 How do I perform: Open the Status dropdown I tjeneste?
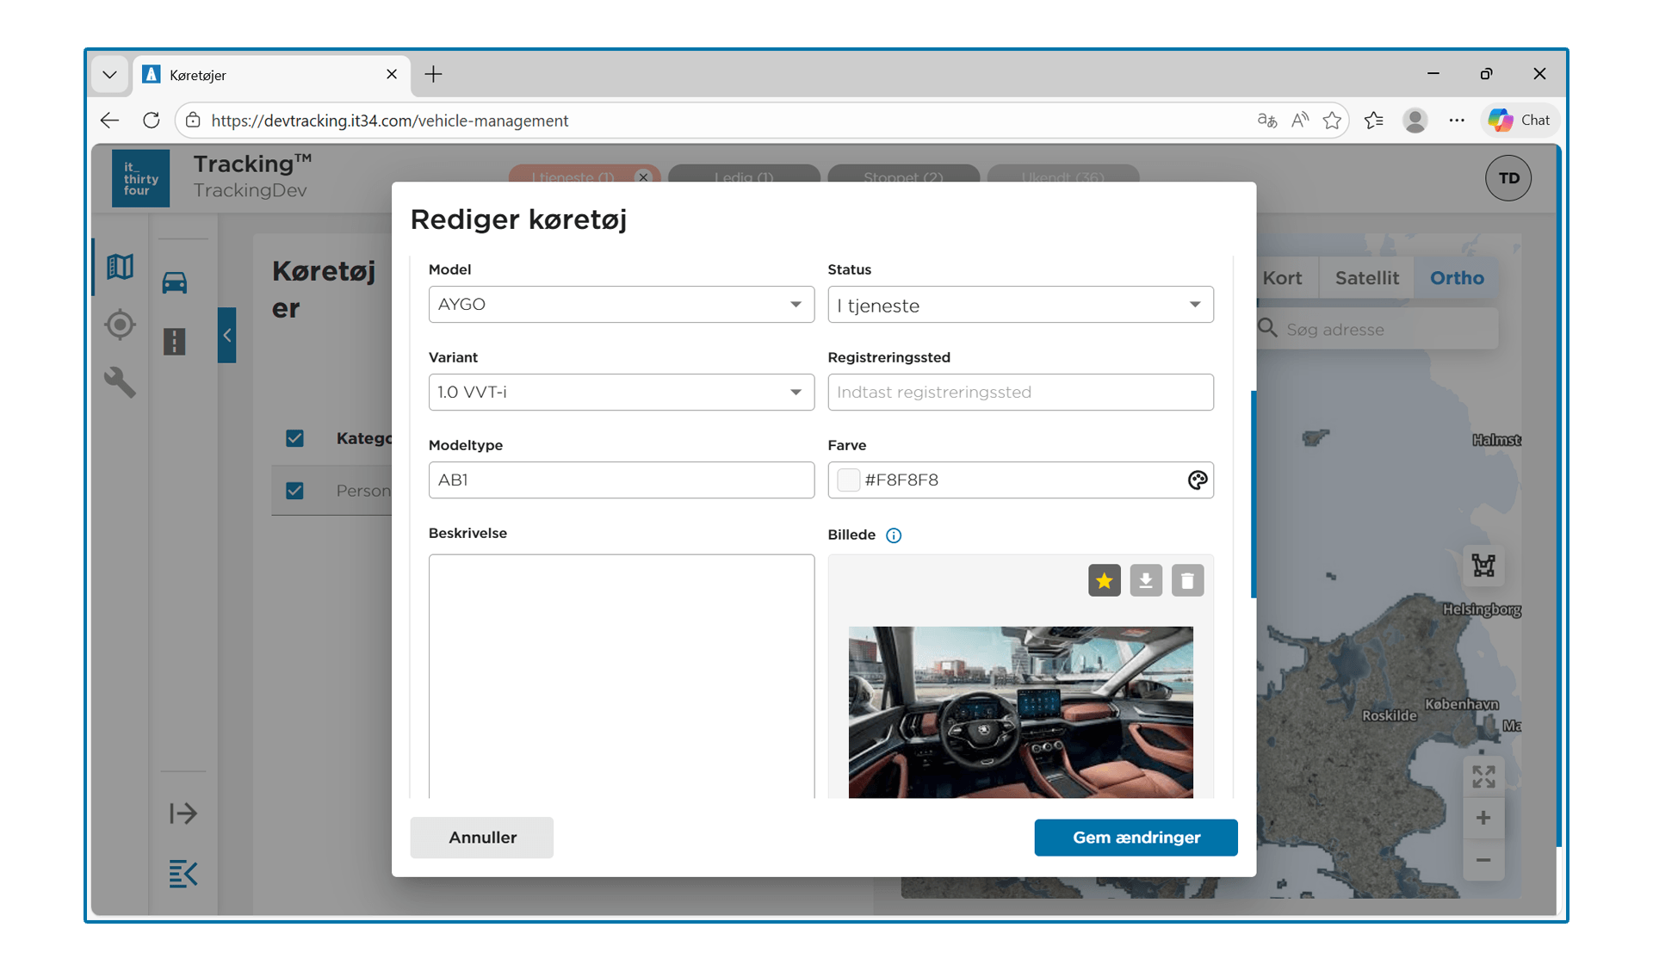(x=1020, y=305)
